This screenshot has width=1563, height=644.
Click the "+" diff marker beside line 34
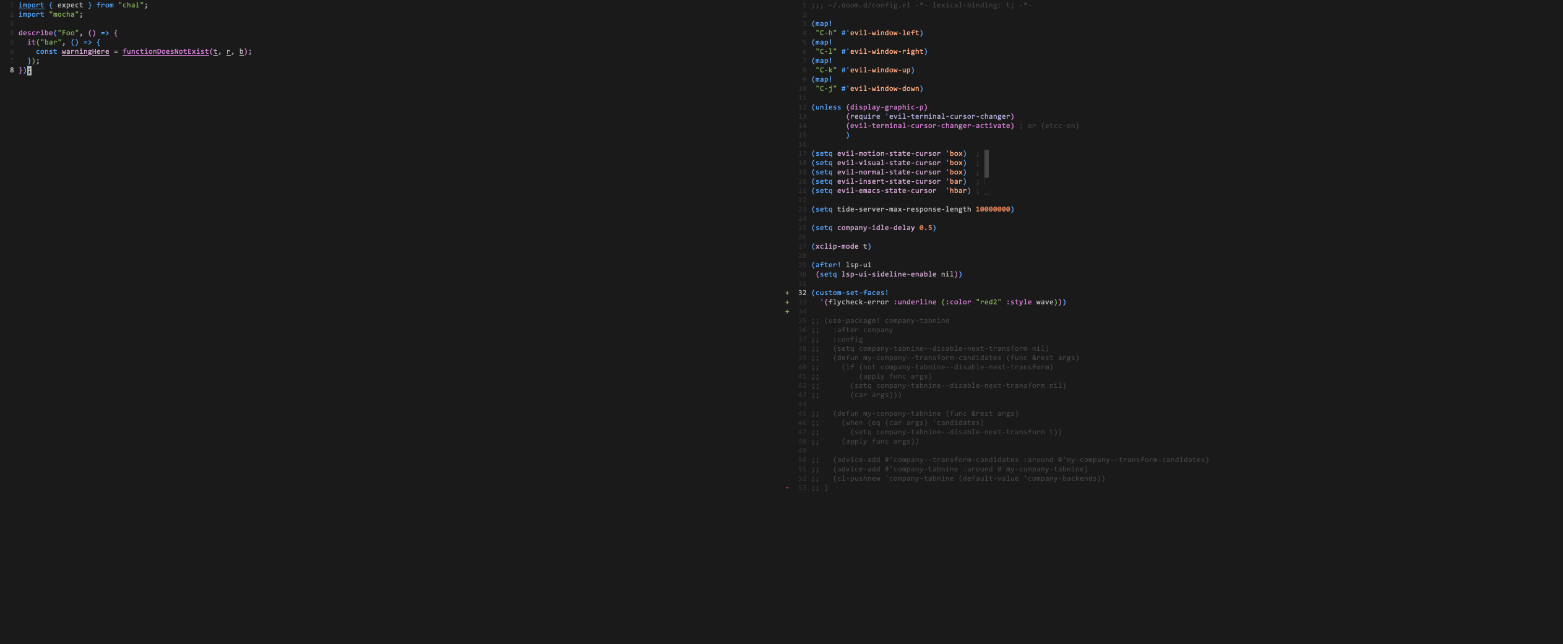click(786, 311)
